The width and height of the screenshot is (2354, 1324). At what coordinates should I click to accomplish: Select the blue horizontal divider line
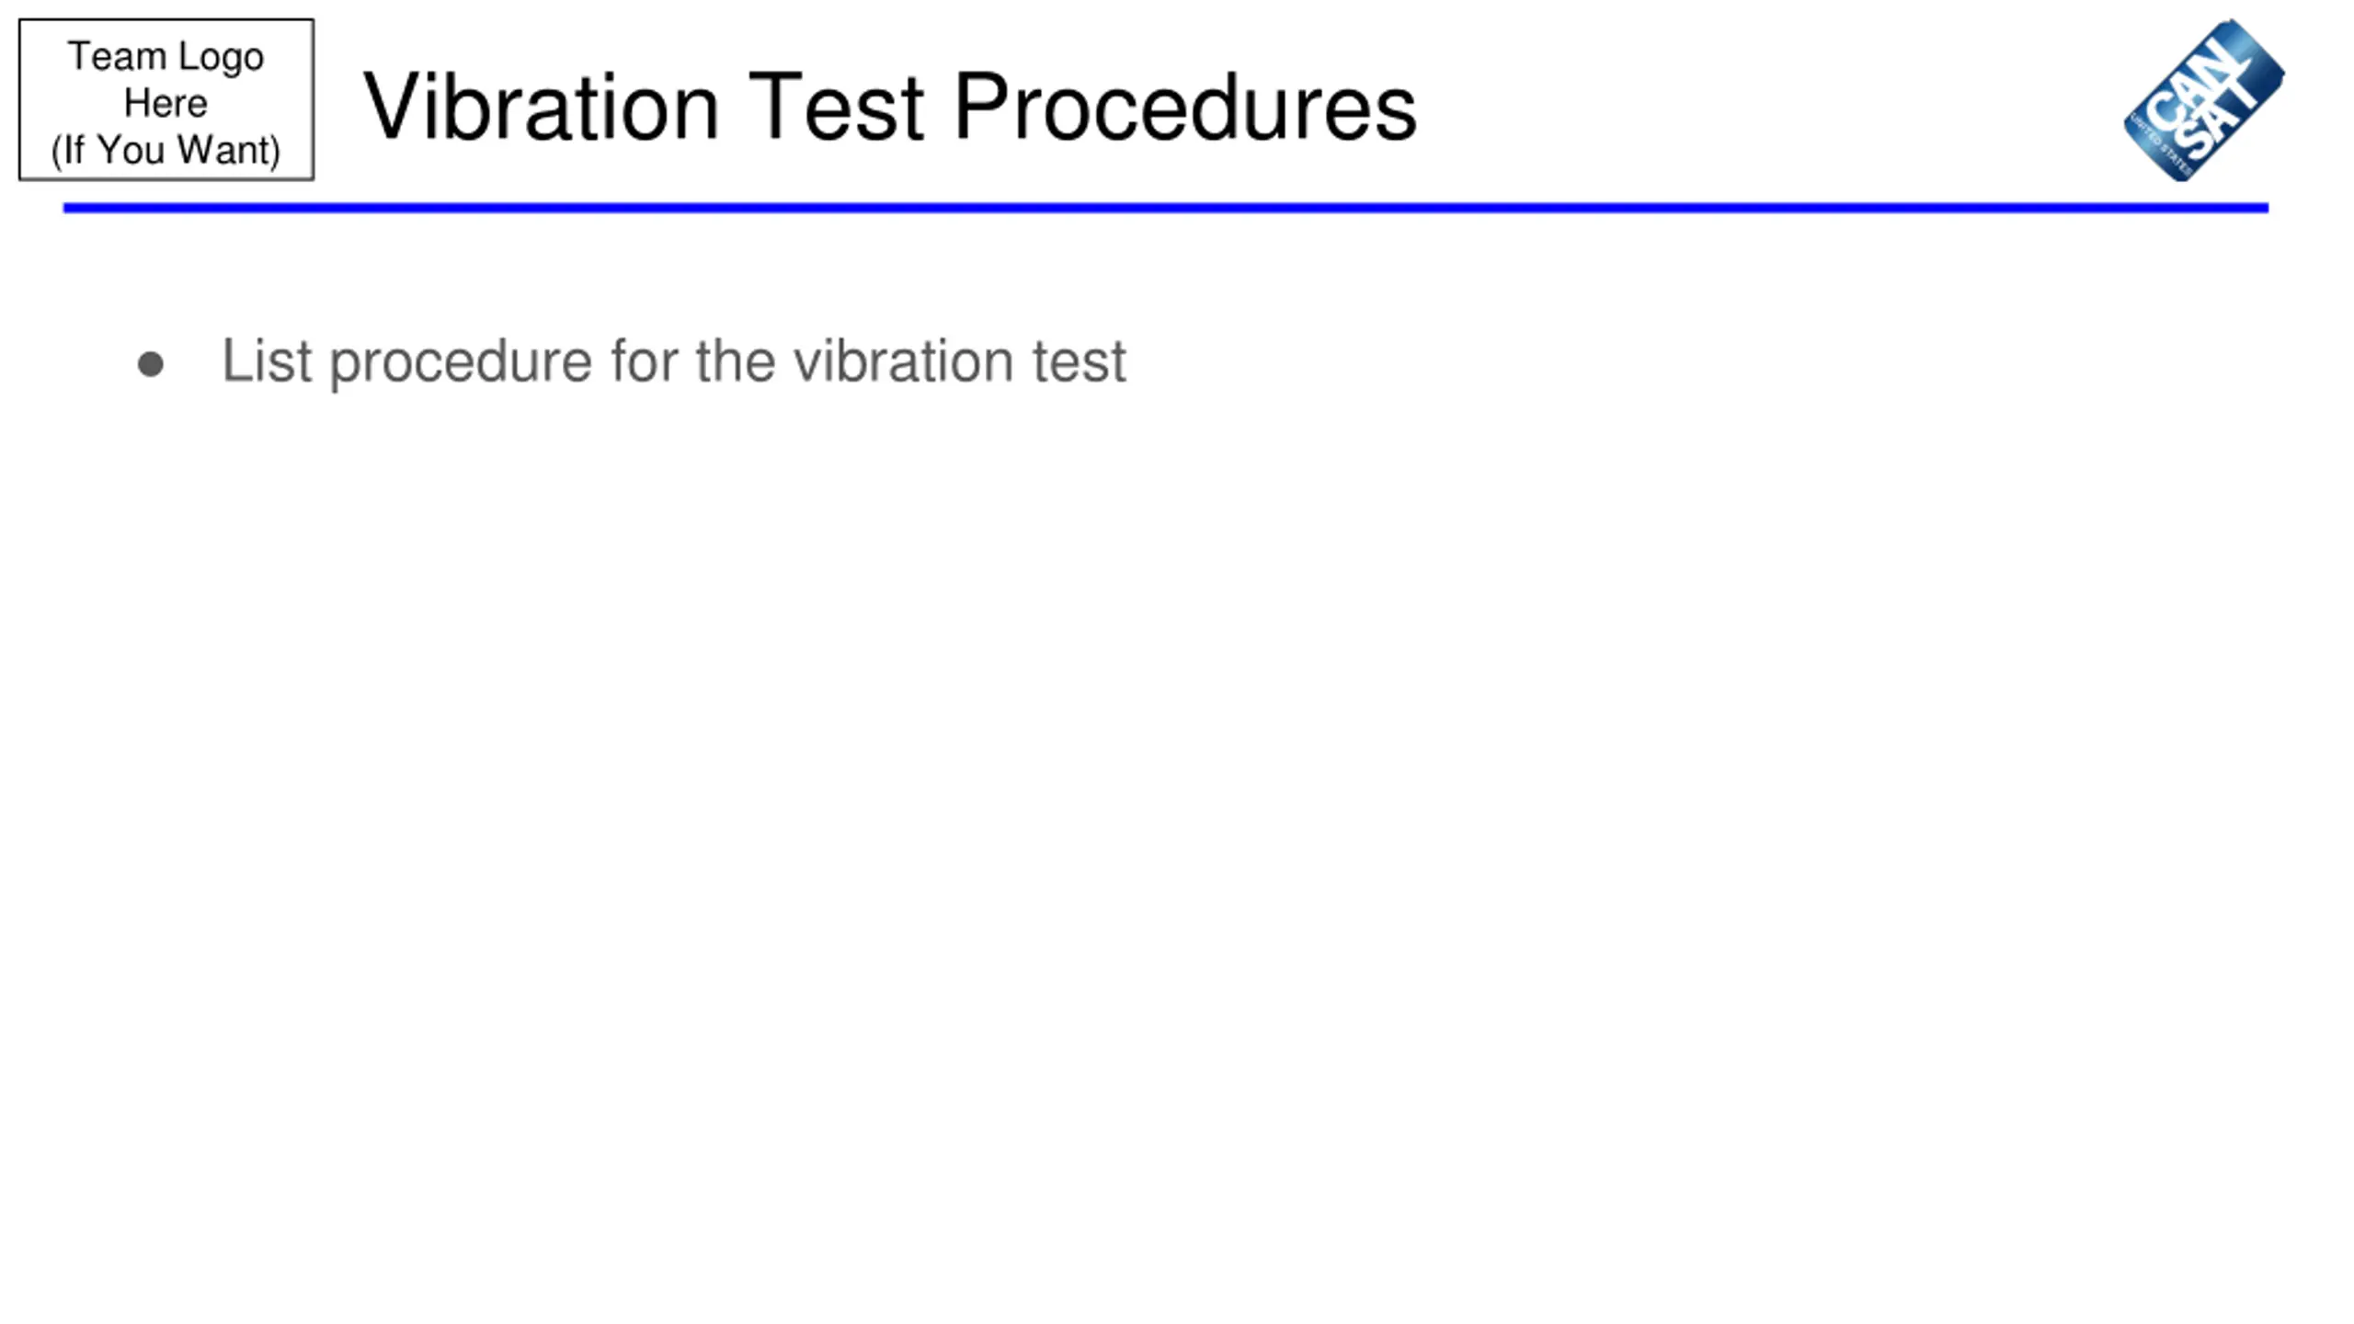pyautogui.click(x=1166, y=208)
